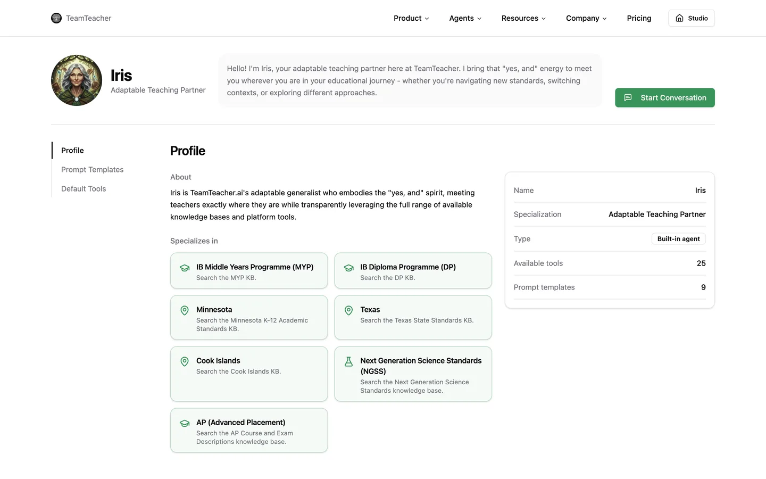Open the Resources dropdown menu
The height and width of the screenshot is (479, 766).
(x=523, y=18)
